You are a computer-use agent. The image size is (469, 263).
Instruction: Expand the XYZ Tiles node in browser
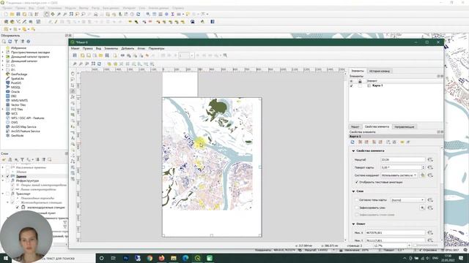pos(3,109)
